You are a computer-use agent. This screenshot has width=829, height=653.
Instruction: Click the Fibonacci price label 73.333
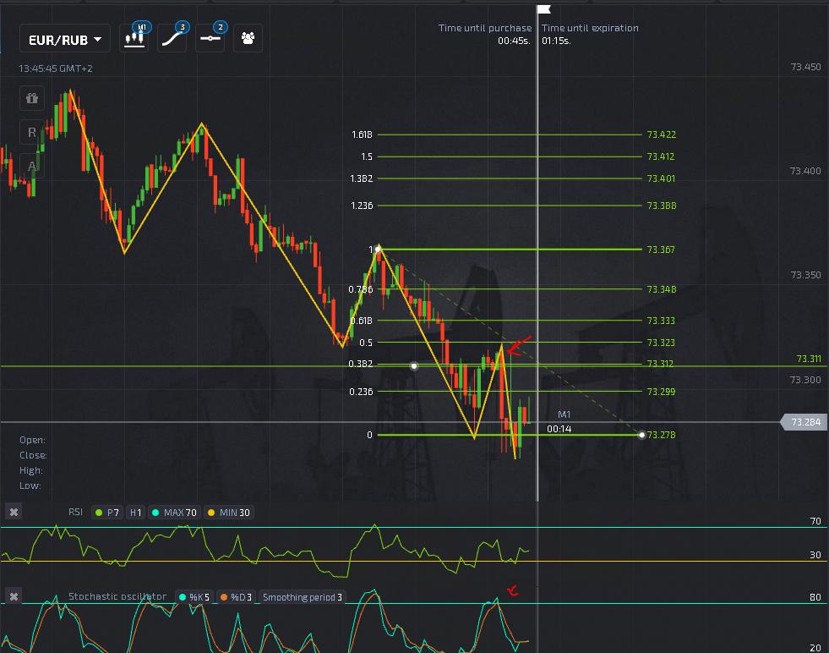coord(662,321)
